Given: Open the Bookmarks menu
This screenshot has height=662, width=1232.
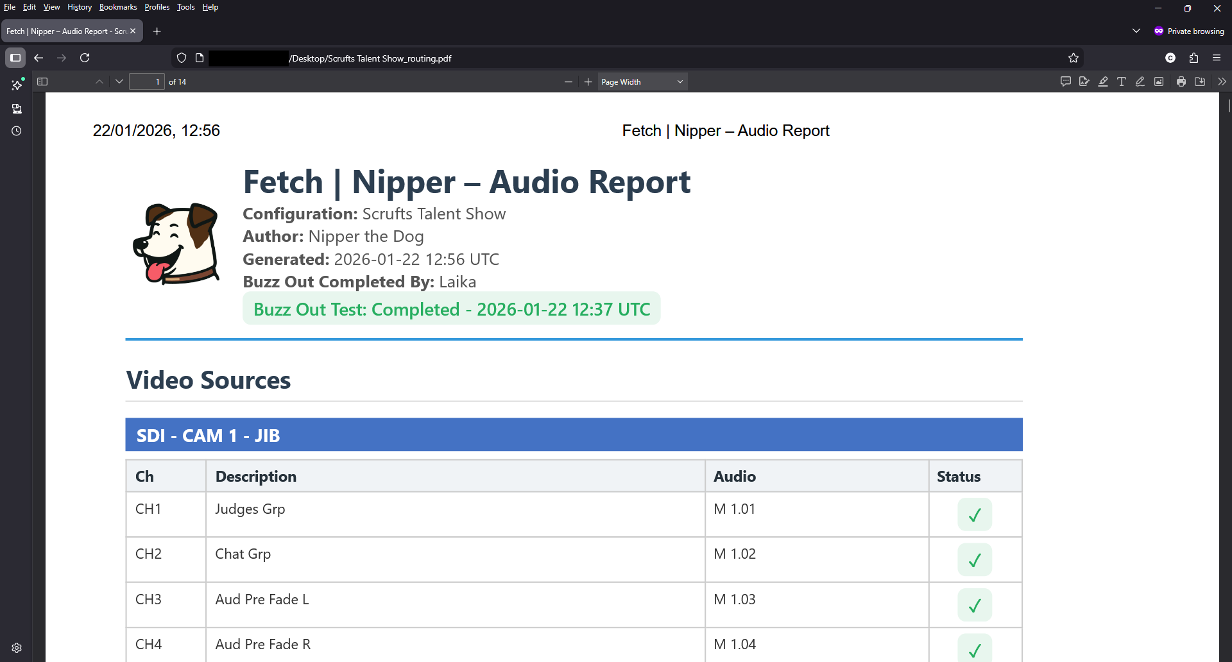Looking at the screenshot, I should (117, 7).
